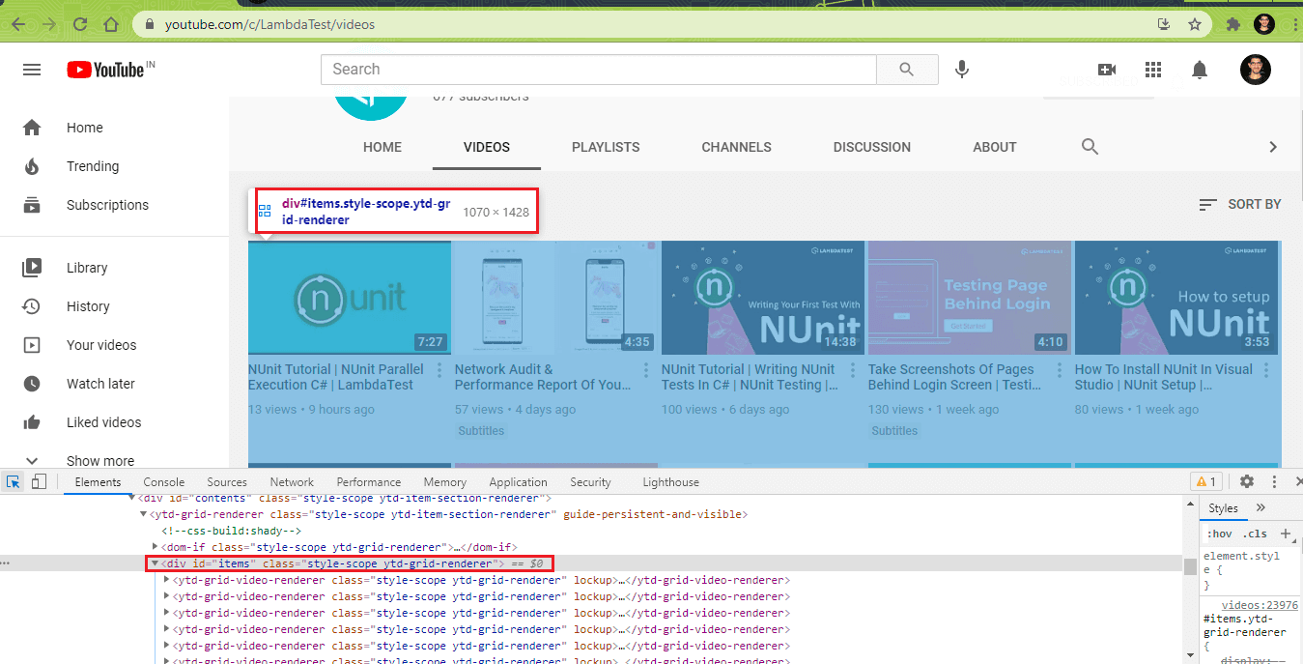The height and width of the screenshot is (664, 1303).
Task: Open the Testing Page Behind Login thumbnail
Action: click(x=968, y=298)
